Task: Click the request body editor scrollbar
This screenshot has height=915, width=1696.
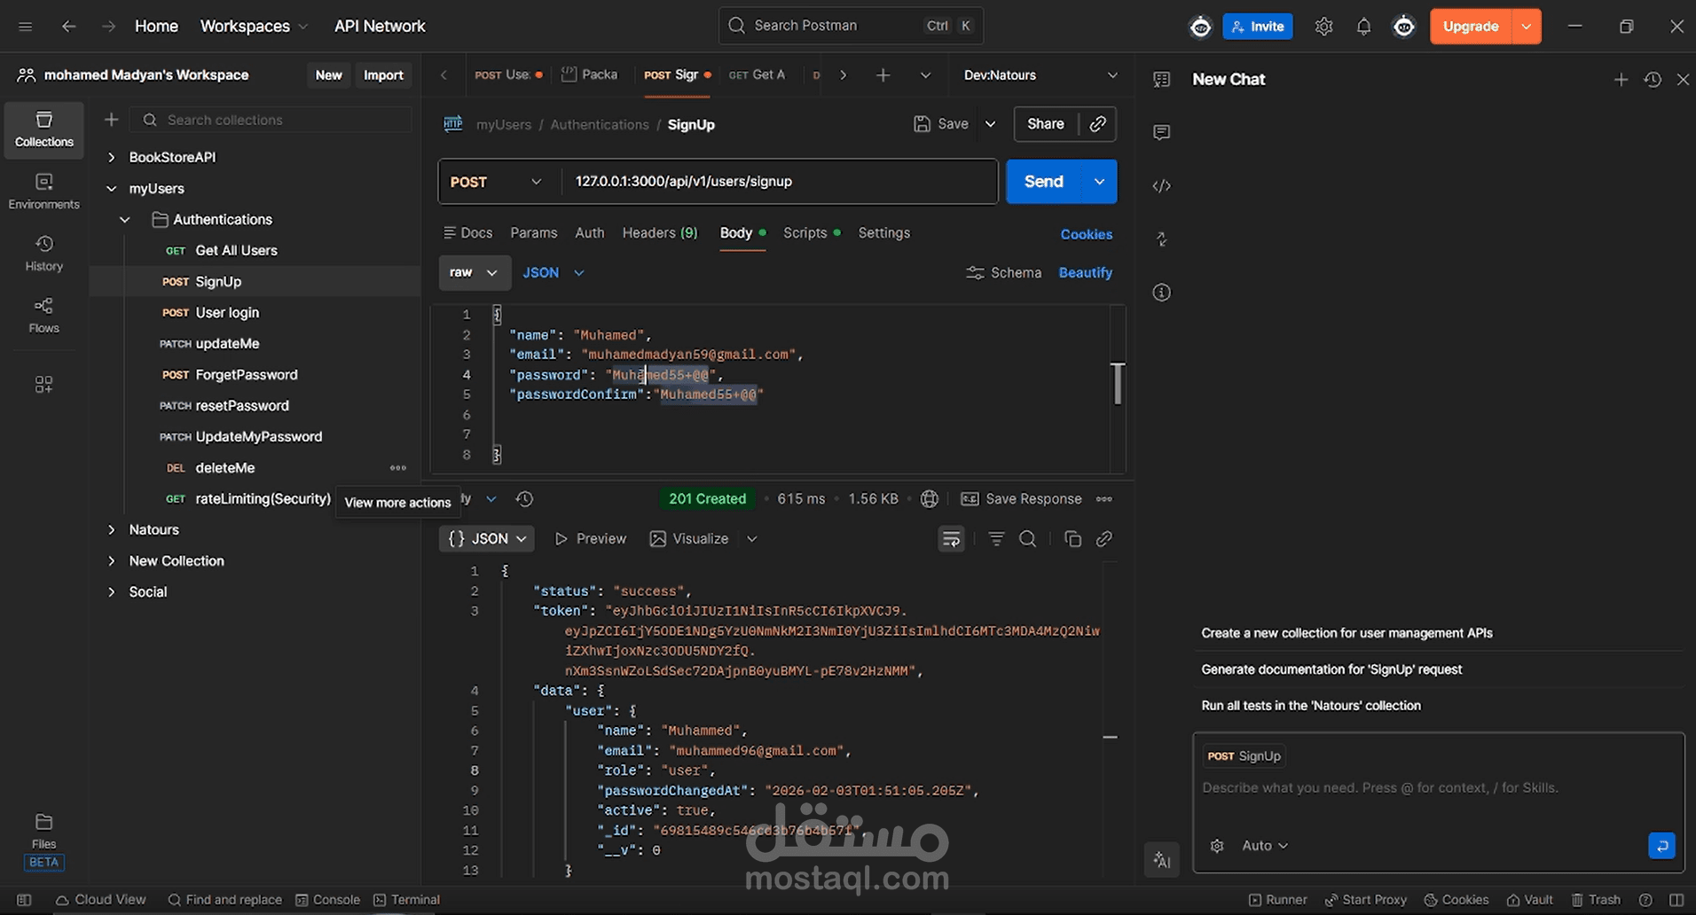Action: point(1118,384)
